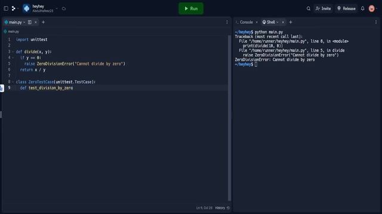
Task: Invite collaborators with the Invite button
Action: 323,8
